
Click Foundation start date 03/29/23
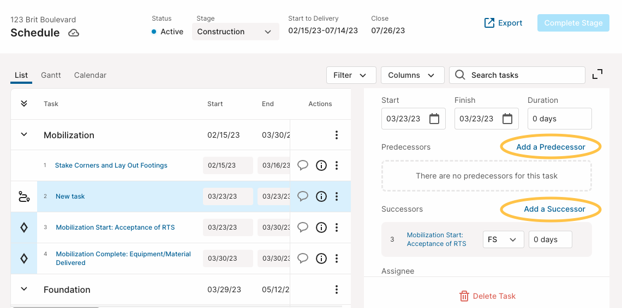(x=223, y=289)
